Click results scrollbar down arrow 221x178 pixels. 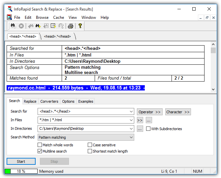[x=213, y=89]
